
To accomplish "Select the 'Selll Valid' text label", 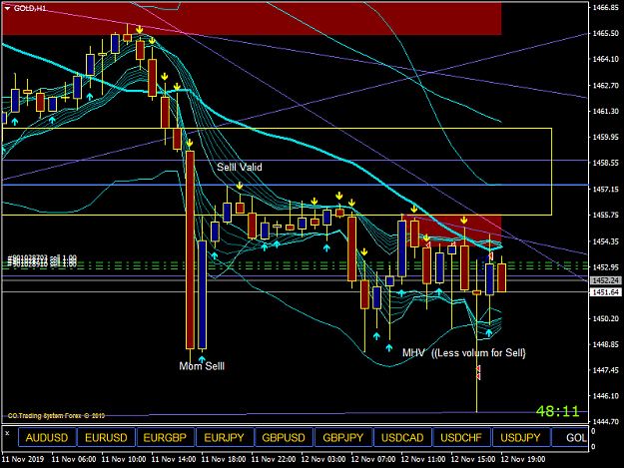I will (240, 167).
